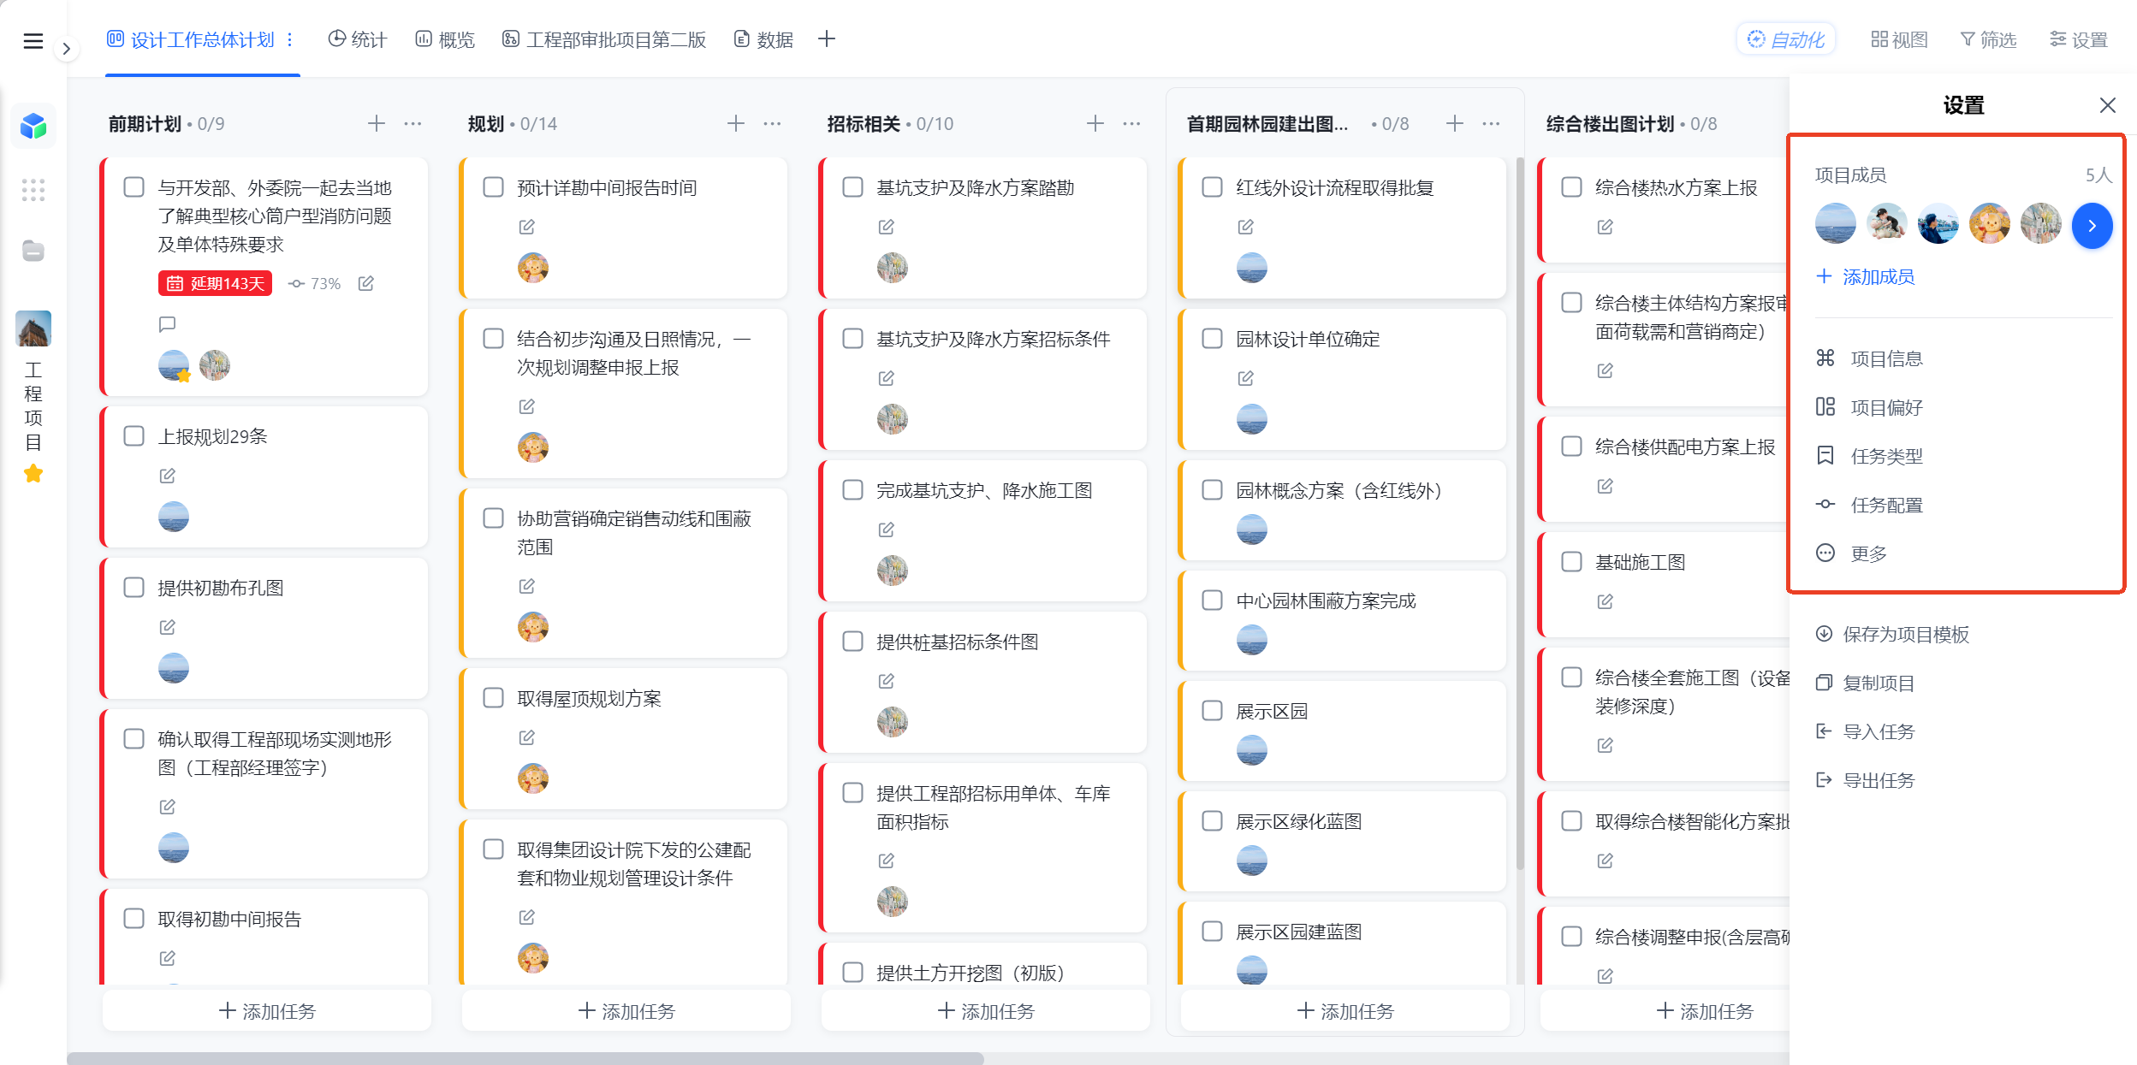
Task: Click 添加成员 link
Action: pos(1866,276)
